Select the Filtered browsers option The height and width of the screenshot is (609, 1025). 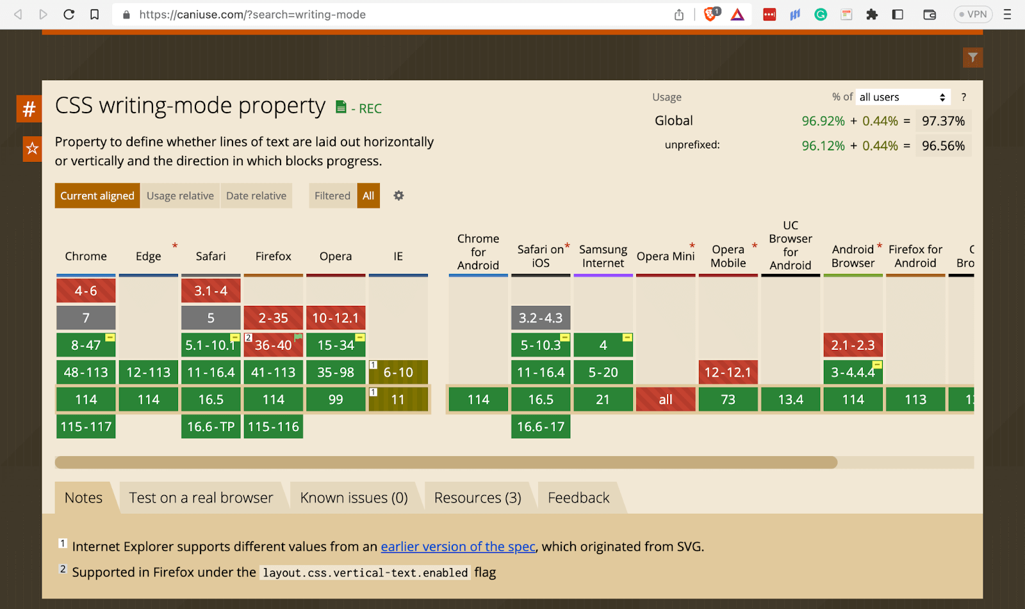click(x=332, y=196)
